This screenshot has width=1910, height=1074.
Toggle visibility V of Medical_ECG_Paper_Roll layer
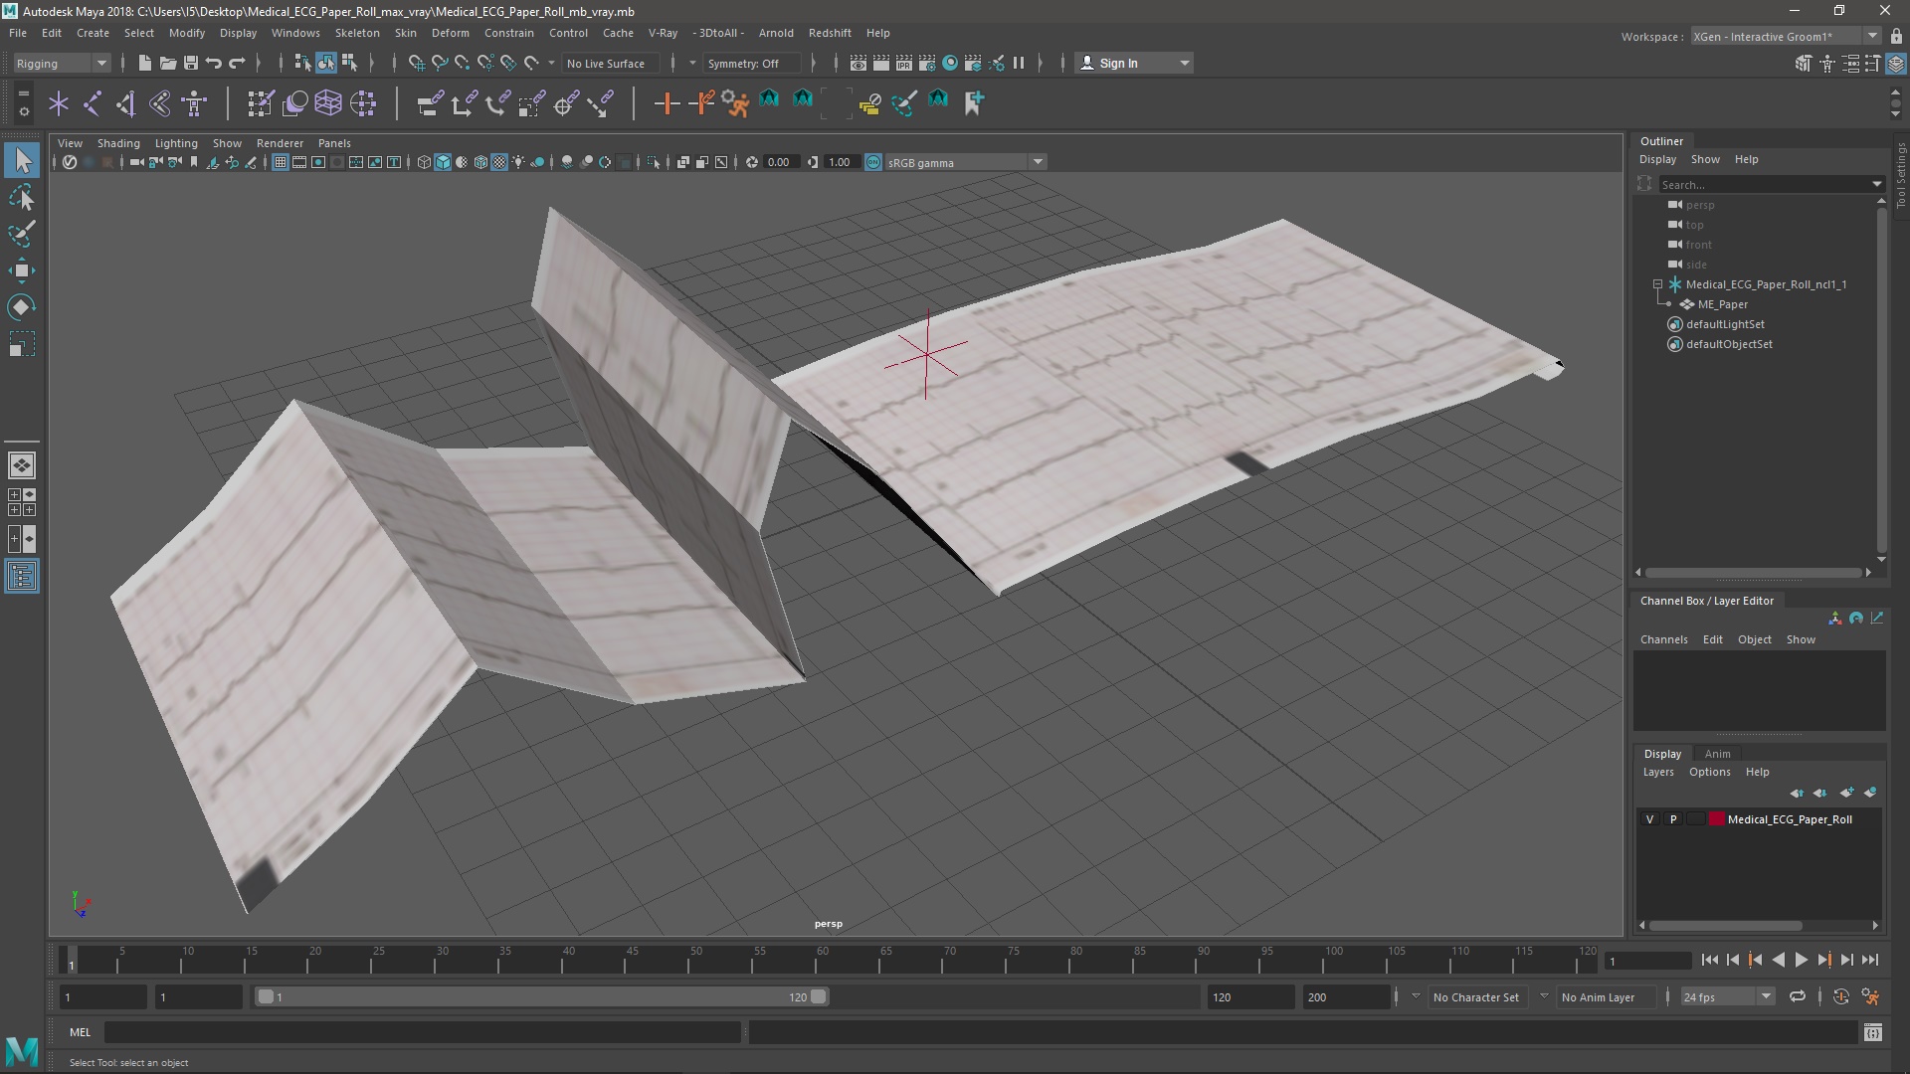[x=1650, y=819]
